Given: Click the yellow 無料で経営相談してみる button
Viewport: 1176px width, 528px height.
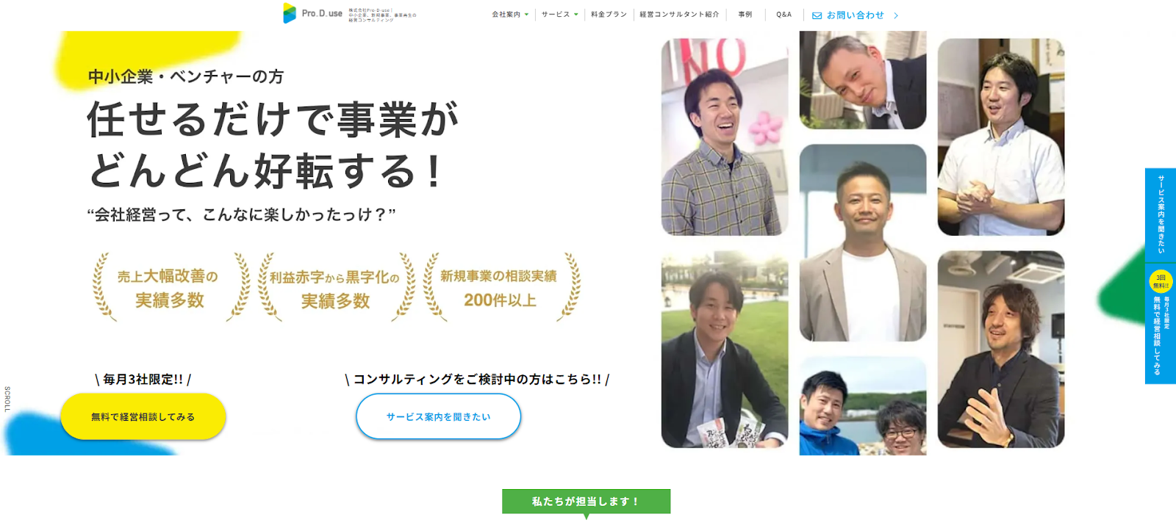Looking at the screenshot, I should (x=143, y=416).
